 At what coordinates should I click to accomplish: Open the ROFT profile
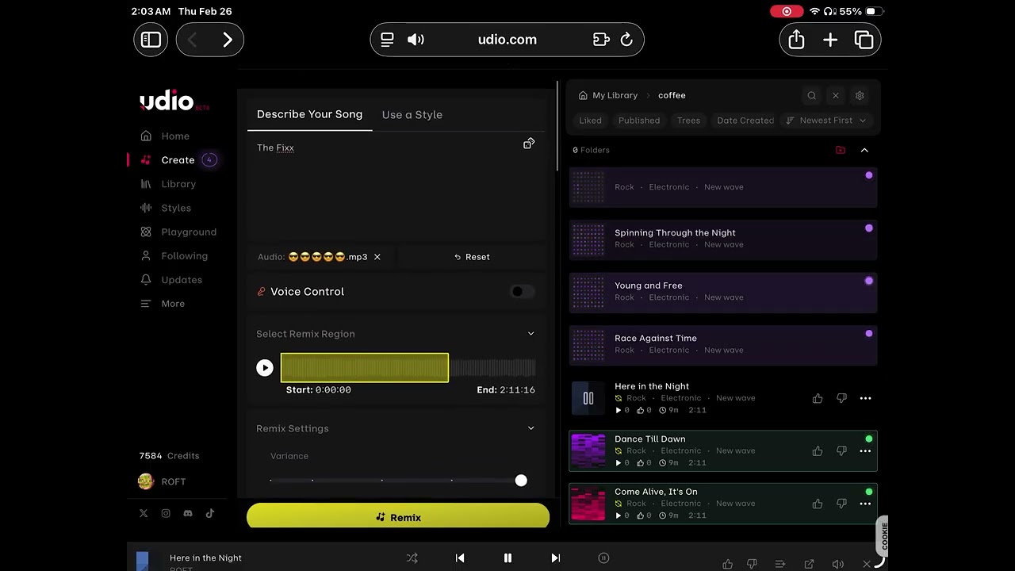[163, 481]
